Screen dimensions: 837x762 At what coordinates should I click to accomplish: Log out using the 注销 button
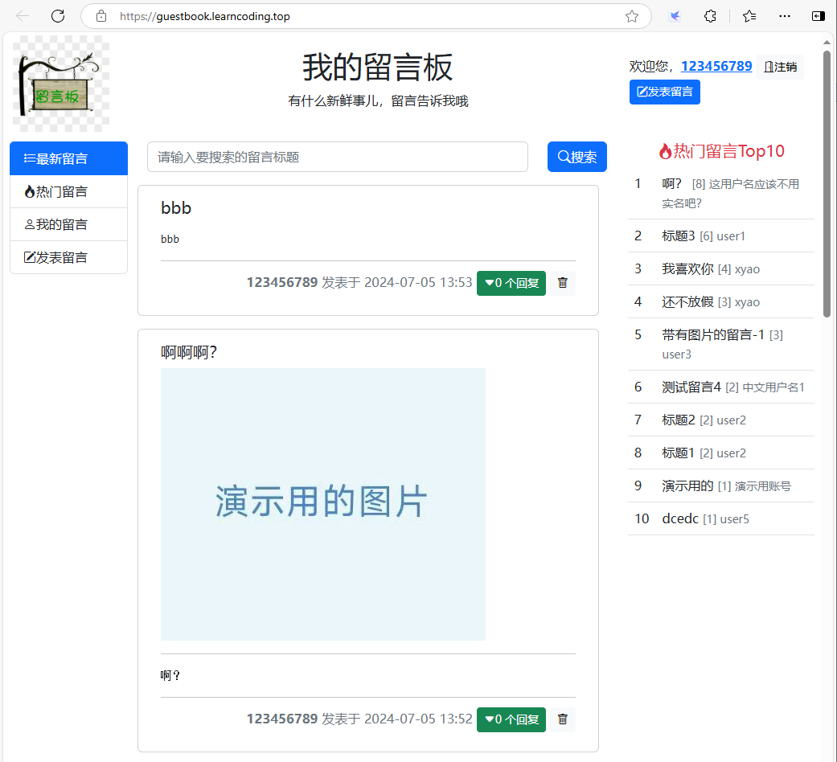(x=780, y=67)
